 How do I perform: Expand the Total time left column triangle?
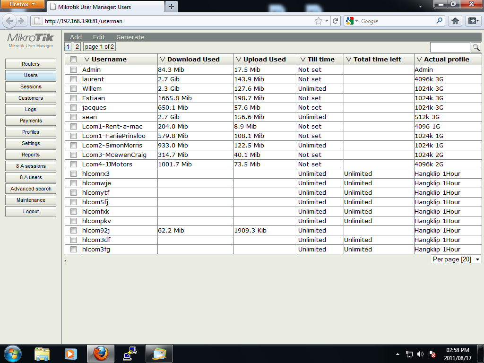click(x=349, y=59)
